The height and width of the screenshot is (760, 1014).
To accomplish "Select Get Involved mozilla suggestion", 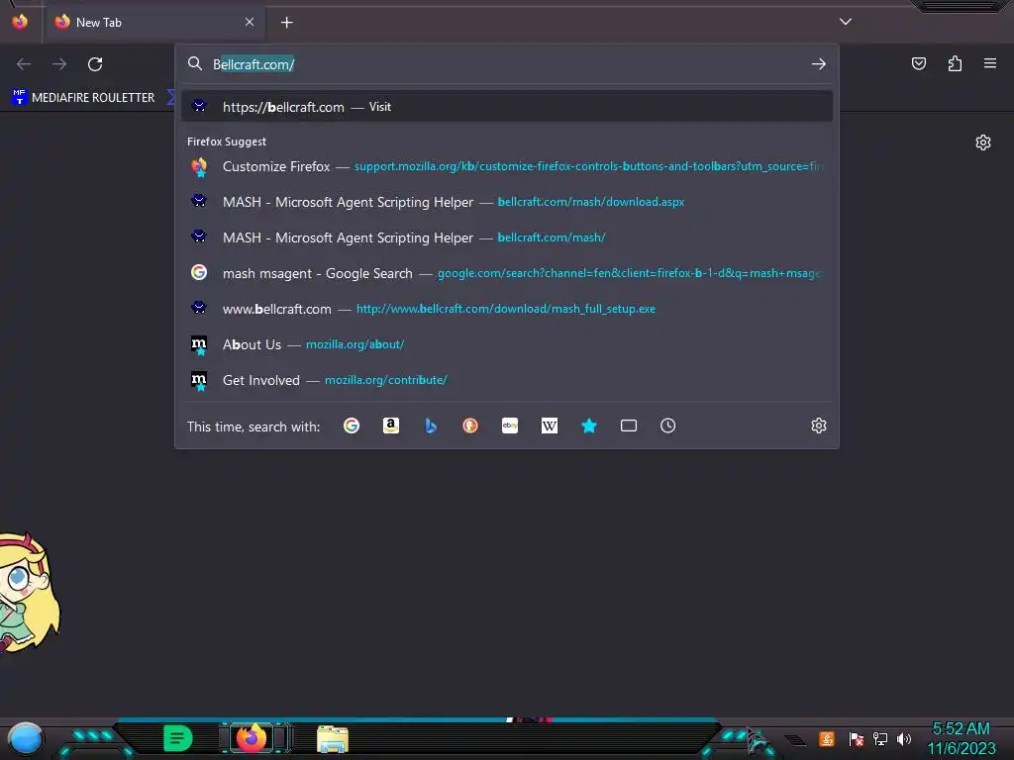I will (x=507, y=380).
